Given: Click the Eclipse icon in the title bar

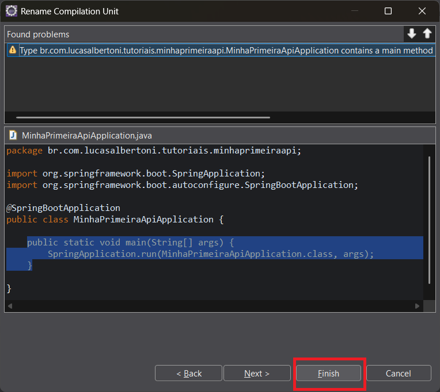Looking at the screenshot, I should (11, 11).
